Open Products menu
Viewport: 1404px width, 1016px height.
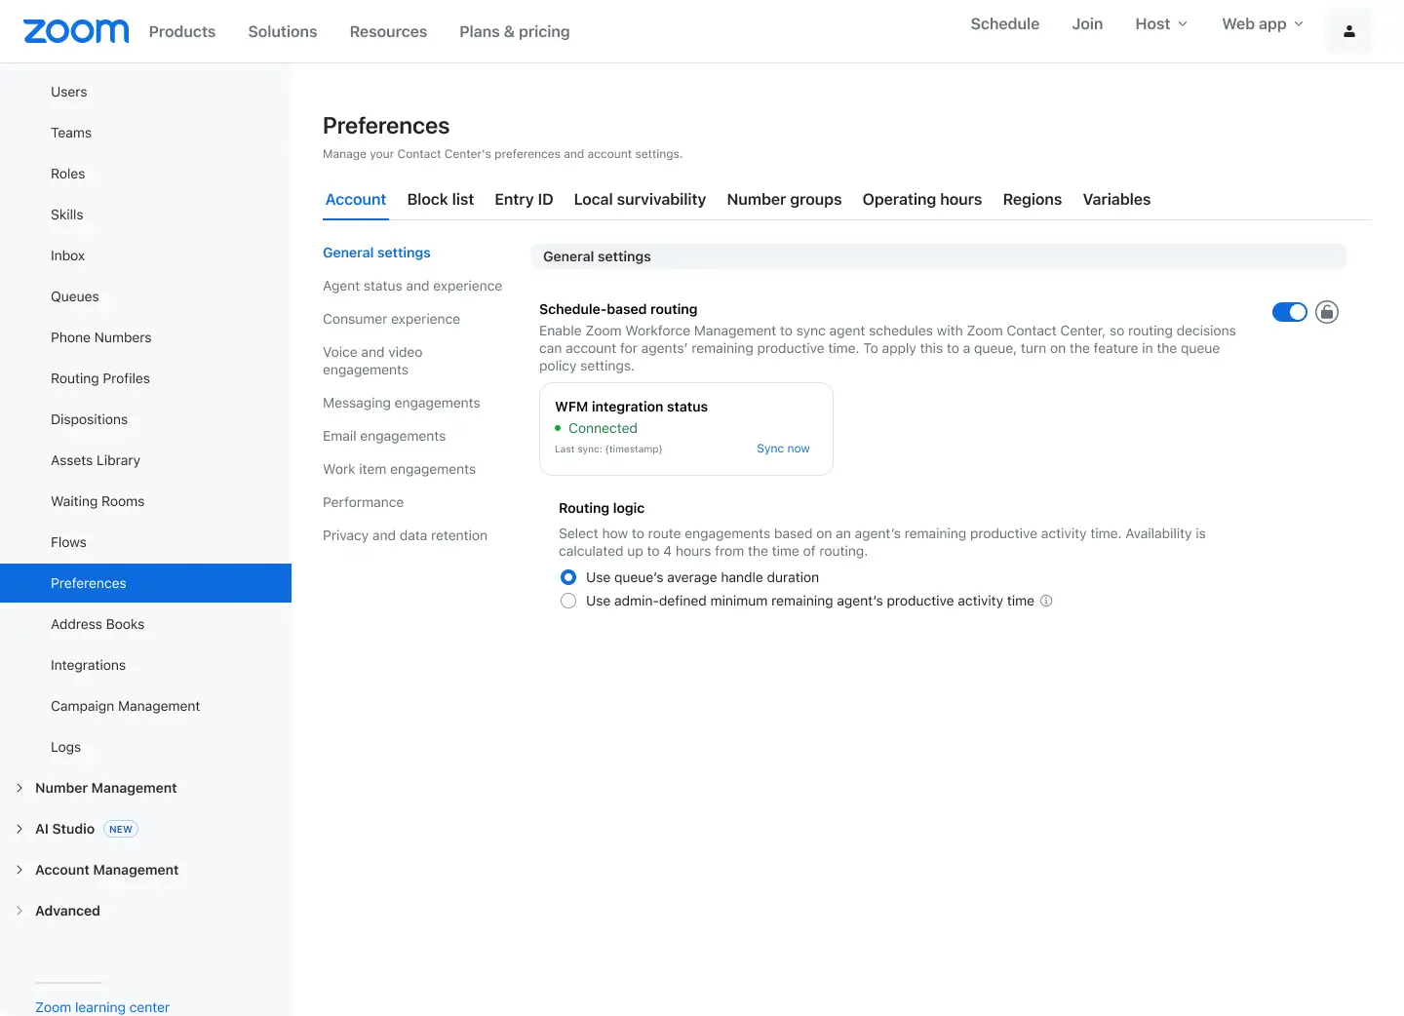pos(182,31)
